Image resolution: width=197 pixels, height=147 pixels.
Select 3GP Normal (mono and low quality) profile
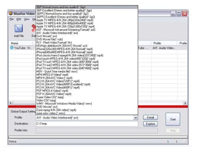pyautogui.click(x=87, y=7)
